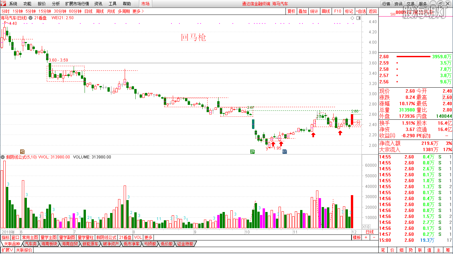Click the 榜 marker at chart bottom left
453x254 pixels.
coord(22,151)
